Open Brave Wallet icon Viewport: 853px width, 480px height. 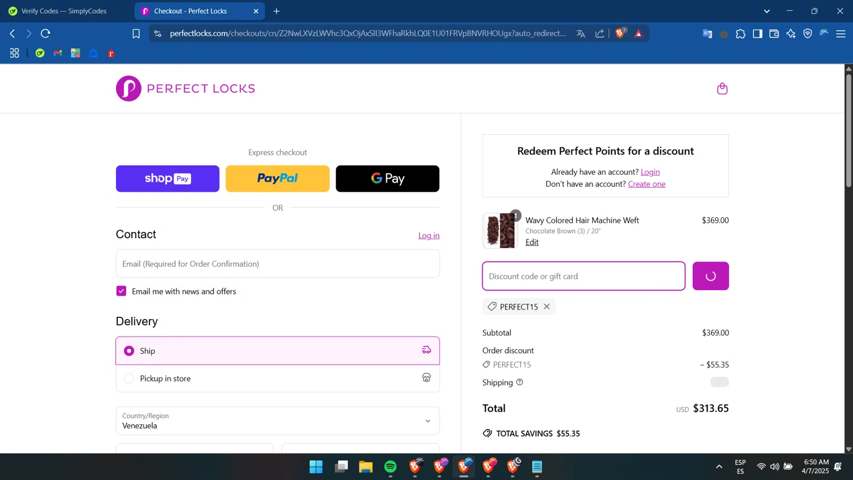tap(774, 34)
